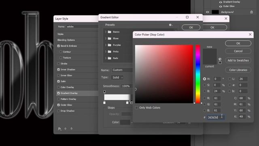259x146 pixels.
Task: Expand the Basics presets chevron
Action: tap(106, 32)
